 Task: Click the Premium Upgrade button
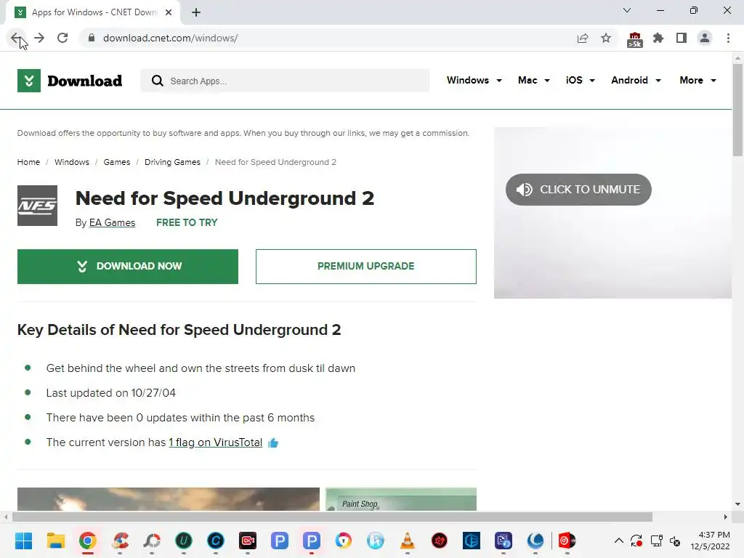coord(366,267)
